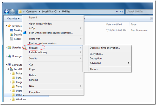Image resolution: width=156 pixels, height=105 pixels.
Task: Focus the Search UXFiles input field
Action: pyautogui.click(x=139, y=11)
